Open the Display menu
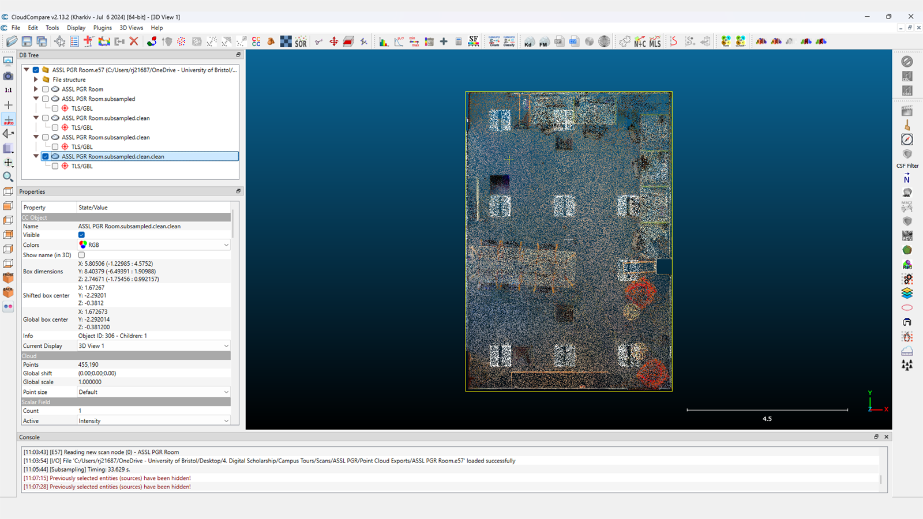This screenshot has width=923, height=519. tap(76, 28)
